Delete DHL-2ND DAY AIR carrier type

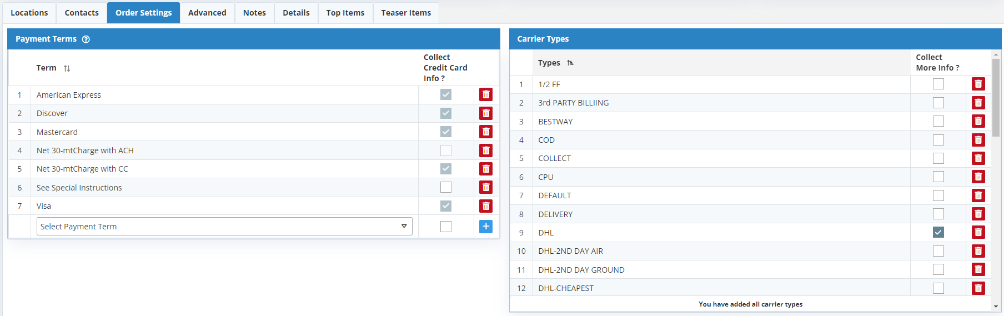pyautogui.click(x=978, y=251)
